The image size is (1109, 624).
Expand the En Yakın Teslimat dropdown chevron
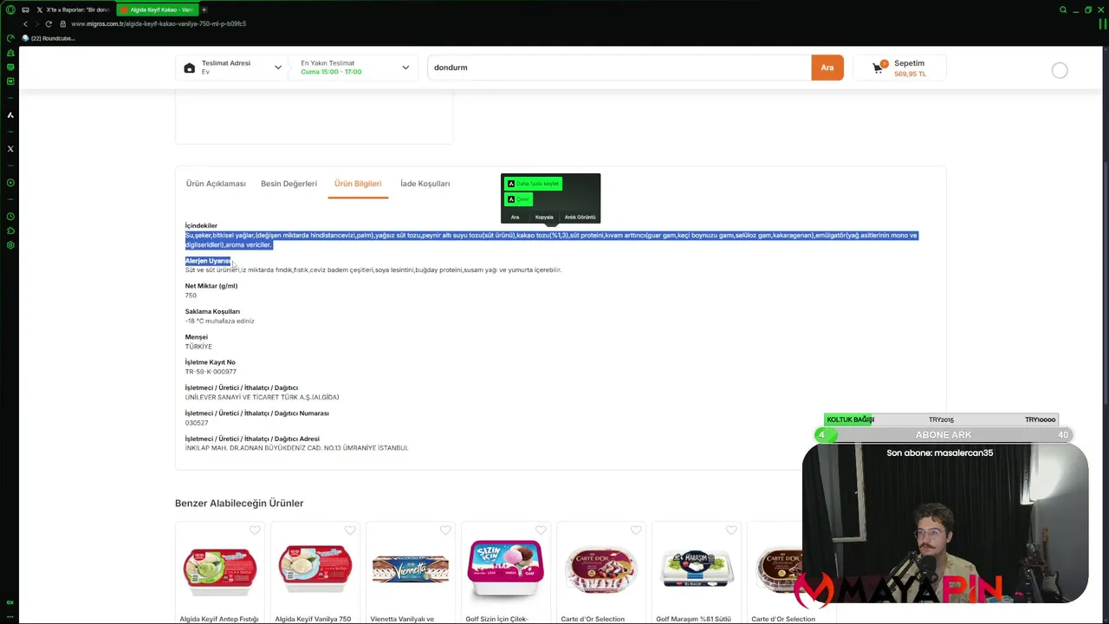tap(405, 68)
